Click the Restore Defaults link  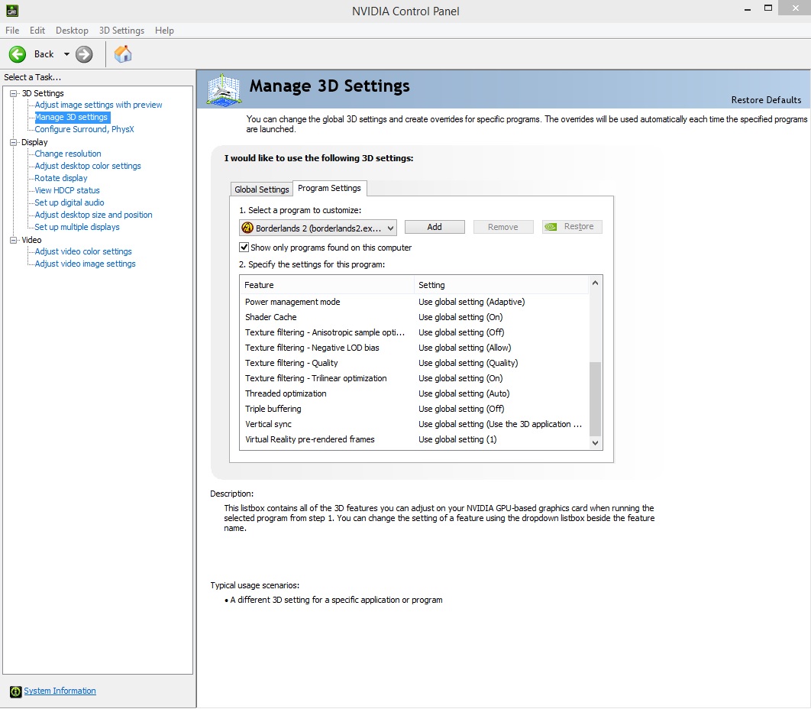pos(766,100)
